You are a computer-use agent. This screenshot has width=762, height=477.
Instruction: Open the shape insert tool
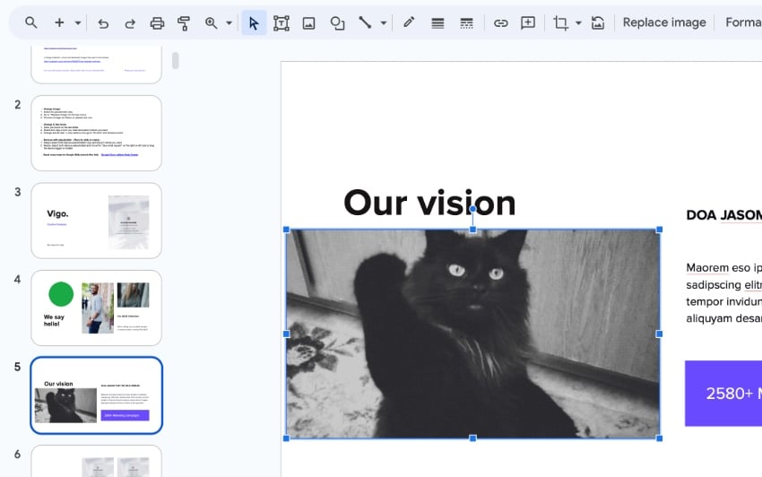(337, 22)
